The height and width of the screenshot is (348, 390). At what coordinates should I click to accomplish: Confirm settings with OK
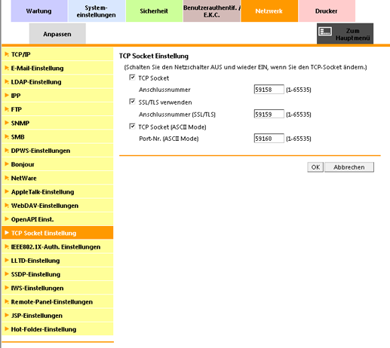coord(315,167)
